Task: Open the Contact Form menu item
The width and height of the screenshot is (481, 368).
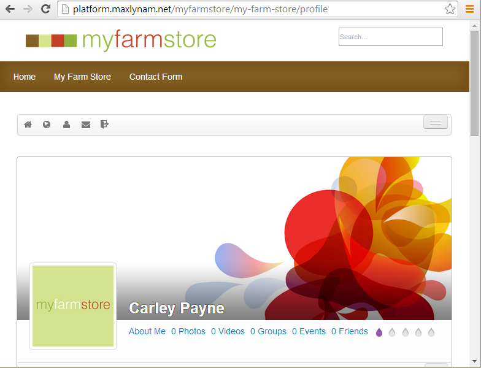Action: click(x=156, y=77)
